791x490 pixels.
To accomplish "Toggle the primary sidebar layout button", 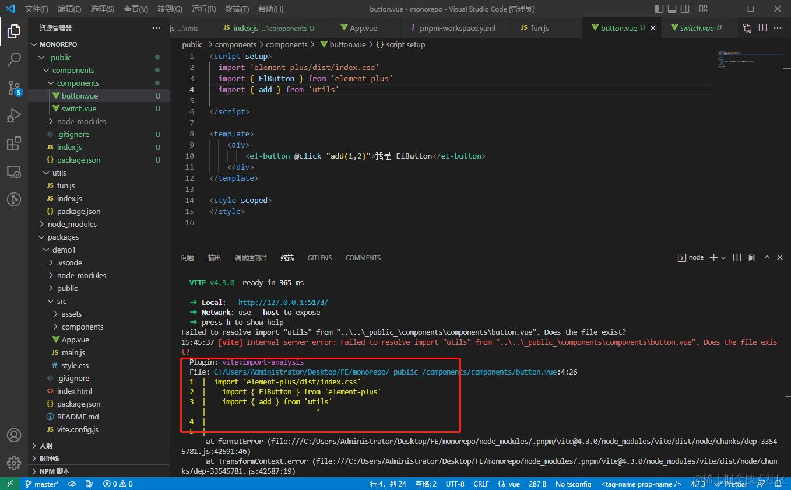I will [659, 9].
